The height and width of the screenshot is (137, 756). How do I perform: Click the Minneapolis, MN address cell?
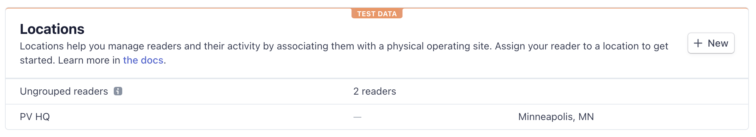556,117
